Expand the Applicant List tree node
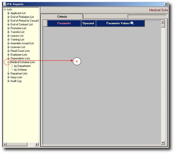Viewport: 175px width, 154px height. click(8, 13)
